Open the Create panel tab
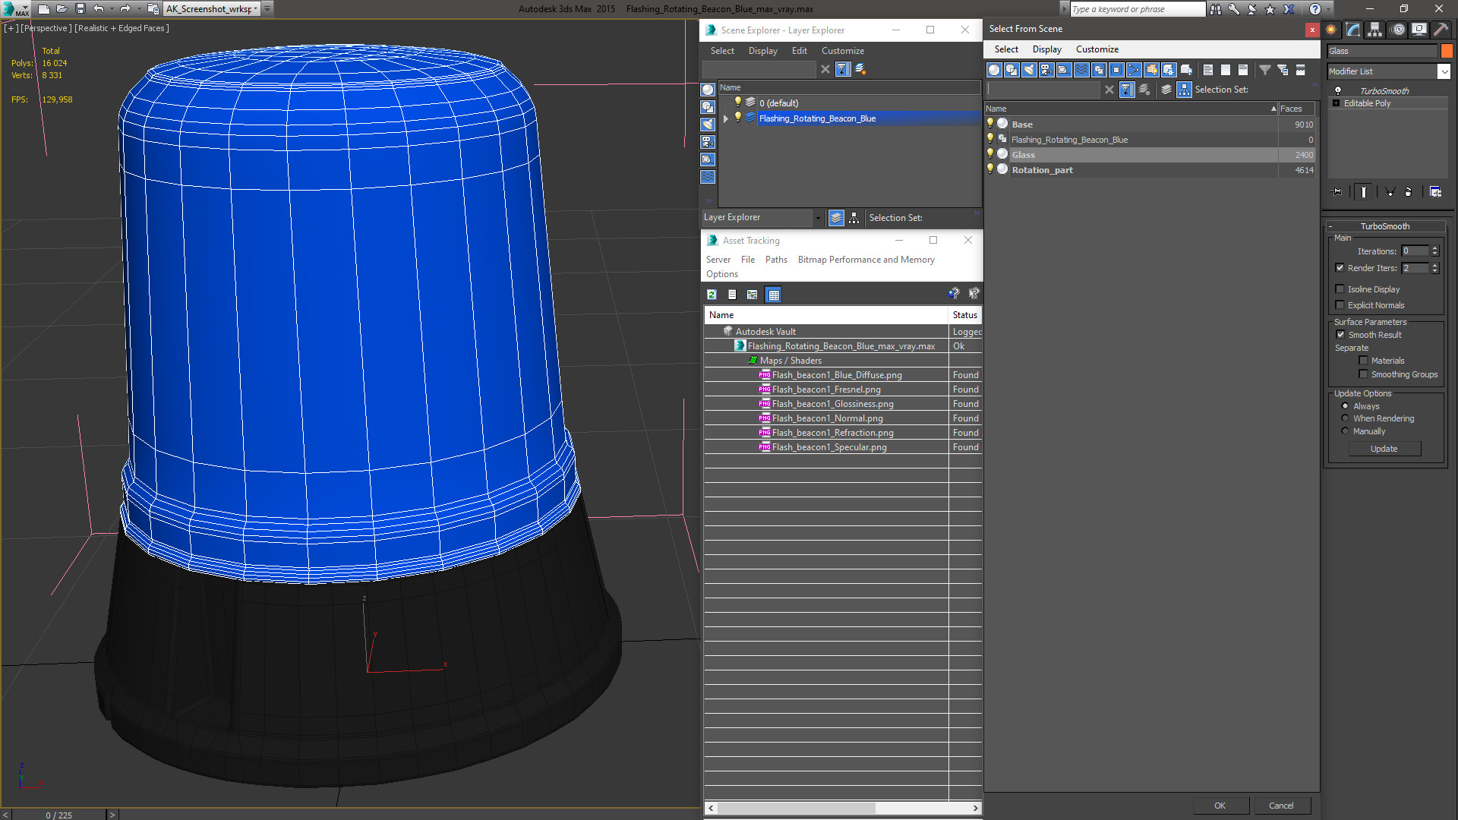The image size is (1458, 820). 1331,30
